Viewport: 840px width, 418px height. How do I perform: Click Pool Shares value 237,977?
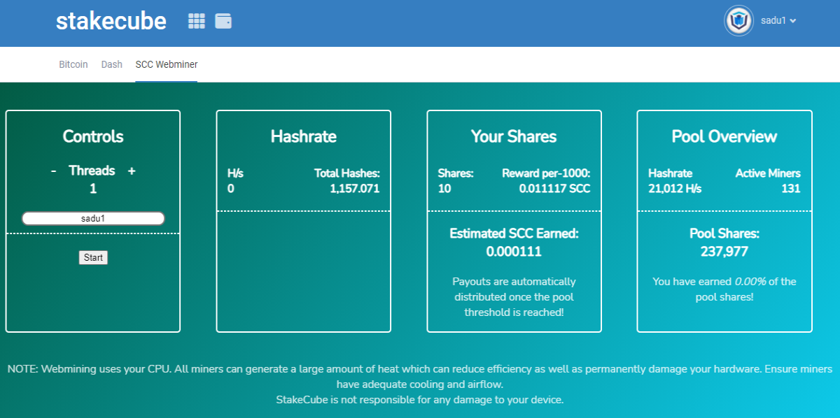pyautogui.click(x=724, y=252)
